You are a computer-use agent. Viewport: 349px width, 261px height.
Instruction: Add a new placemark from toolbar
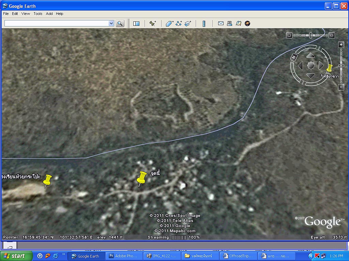[153, 23]
